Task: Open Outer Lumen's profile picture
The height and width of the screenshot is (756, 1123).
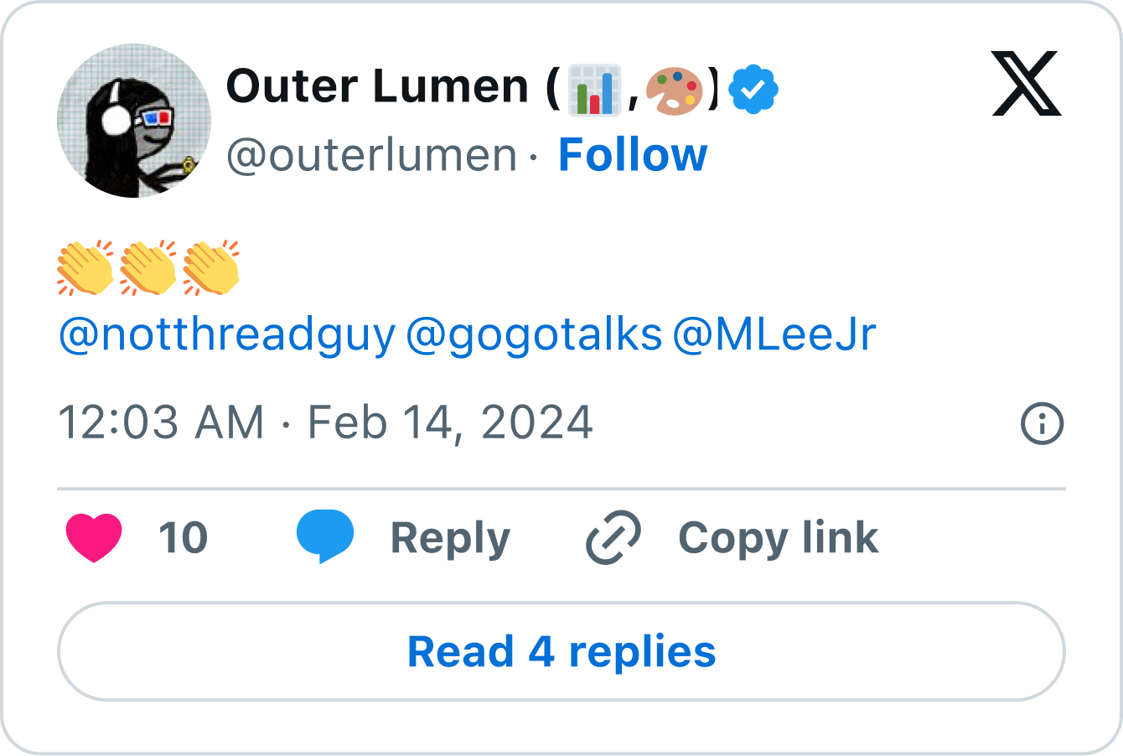Action: coord(134,121)
